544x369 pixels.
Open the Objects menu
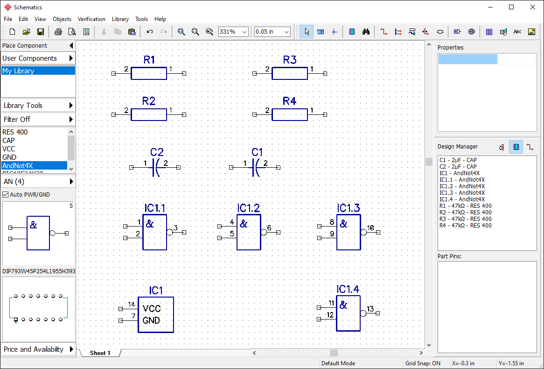pyautogui.click(x=62, y=19)
